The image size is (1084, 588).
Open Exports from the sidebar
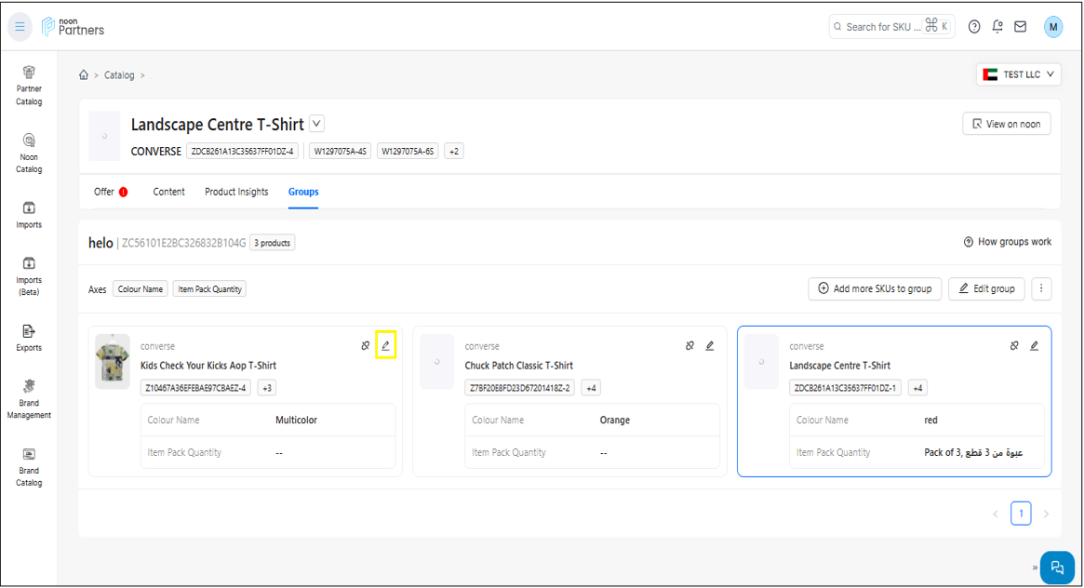[x=29, y=338]
